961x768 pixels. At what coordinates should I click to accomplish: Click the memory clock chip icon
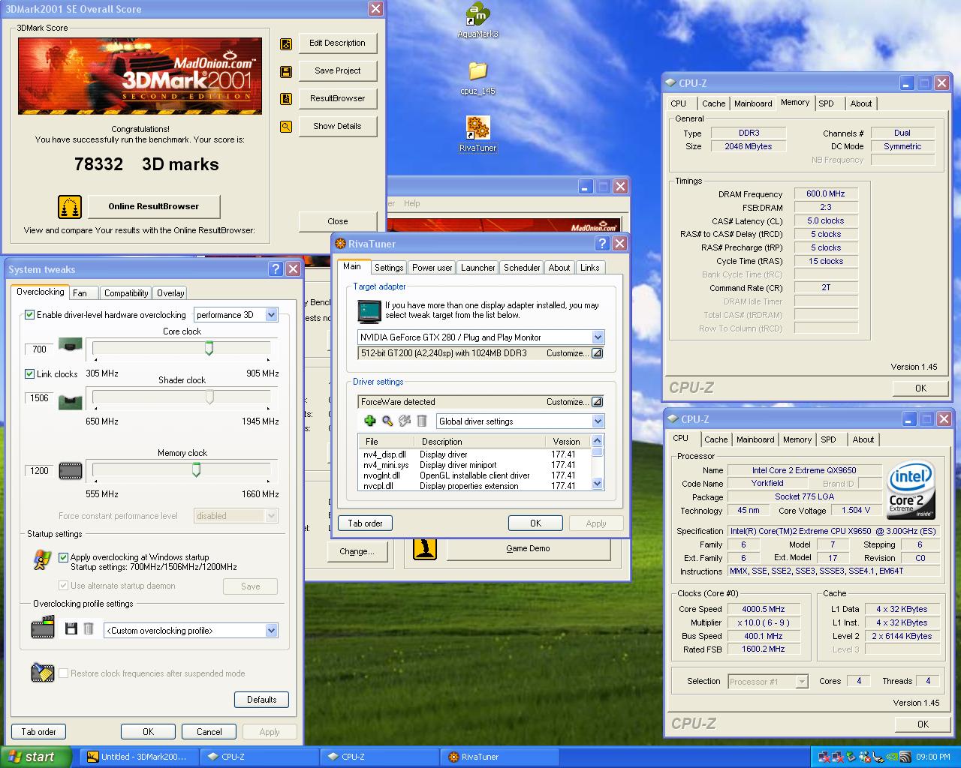pos(70,471)
